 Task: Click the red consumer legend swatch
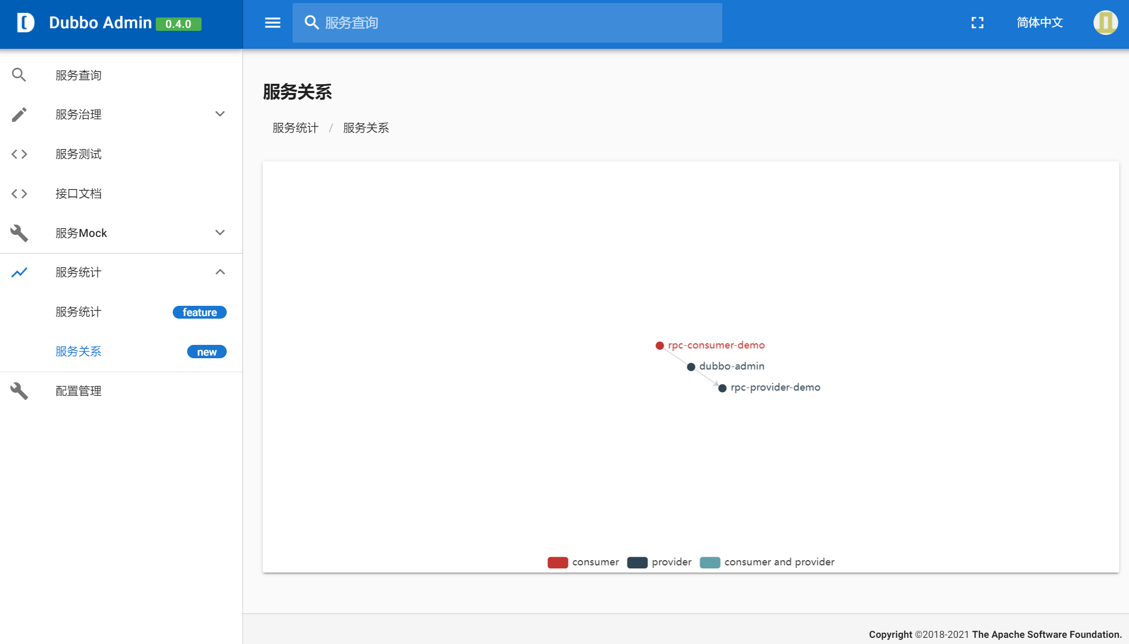click(x=558, y=562)
